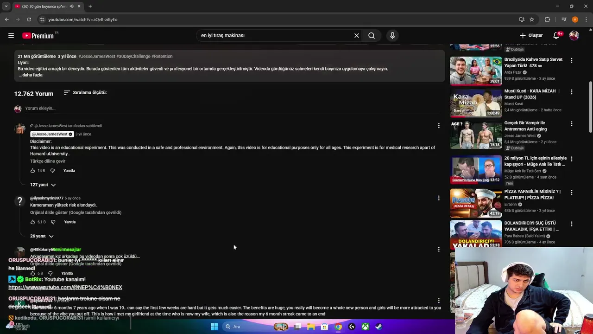Open Chrome tab search dropdown
This screenshot has height=334, width=593.
[6, 6]
